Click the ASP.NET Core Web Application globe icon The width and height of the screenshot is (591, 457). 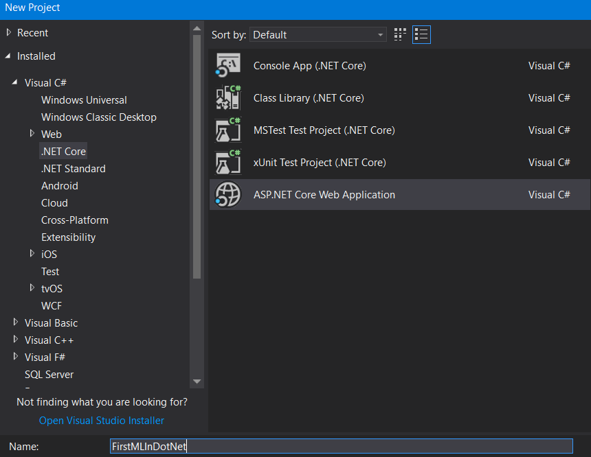point(228,195)
